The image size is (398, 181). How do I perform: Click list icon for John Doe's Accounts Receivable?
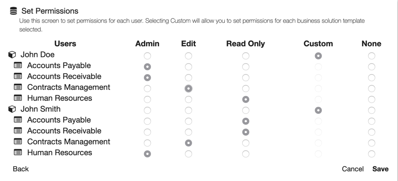click(x=18, y=77)
